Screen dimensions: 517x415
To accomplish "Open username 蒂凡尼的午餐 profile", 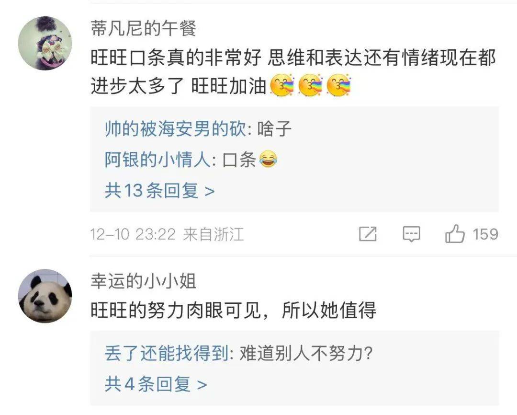I will coord(144,28).
